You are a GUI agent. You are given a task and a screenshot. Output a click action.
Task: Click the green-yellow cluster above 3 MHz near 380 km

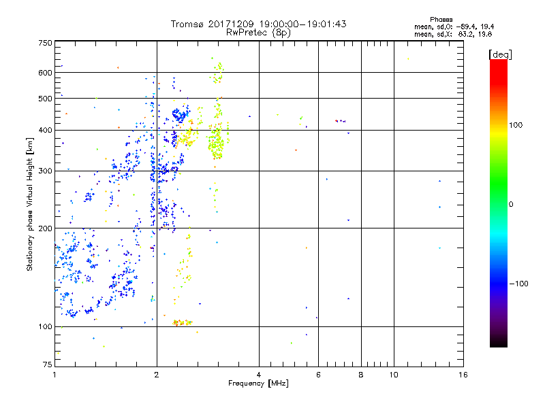(x=217, y=141)
